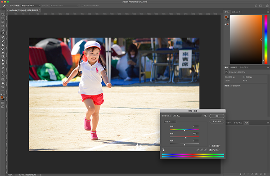Image resolution: width=270 pixels, height=176 pixels.
Task: Select the History Brush tool
Action: (3, 49)
